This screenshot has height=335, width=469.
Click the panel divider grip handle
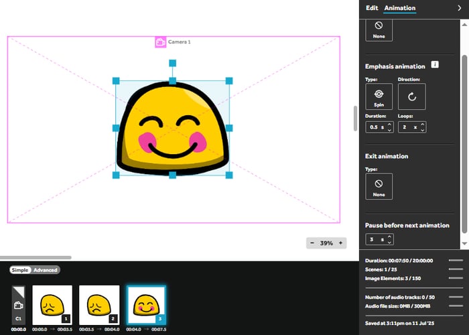pyautogui.click(x=355, y=118)
